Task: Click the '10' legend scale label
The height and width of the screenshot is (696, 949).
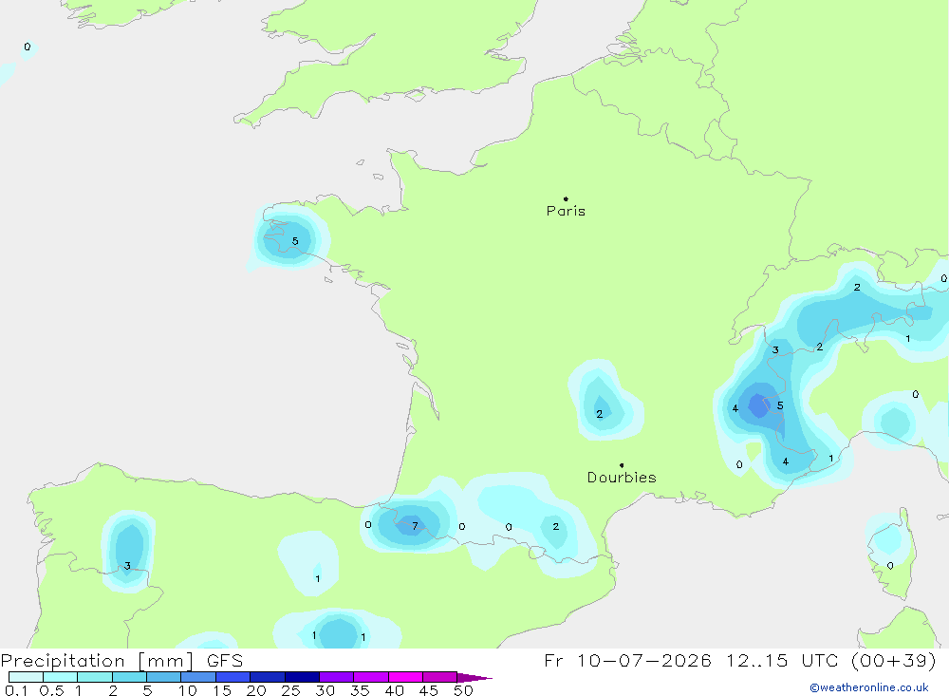Action: [x=188, y=690]
